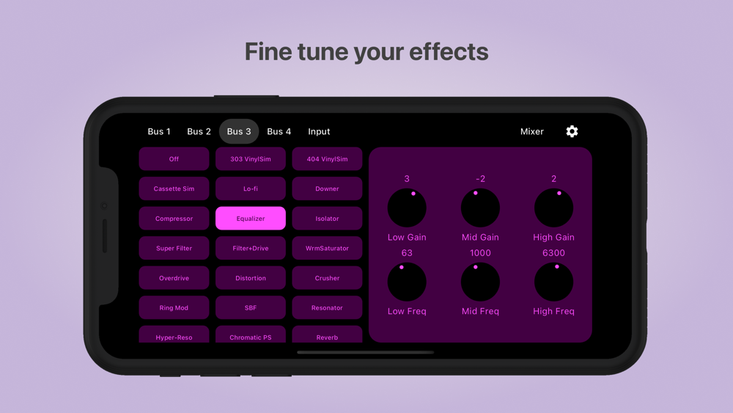Choose the Crusher effect

[327, 278]
